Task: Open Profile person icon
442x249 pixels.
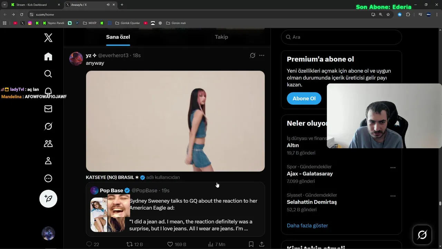Action: click(48, 161)
